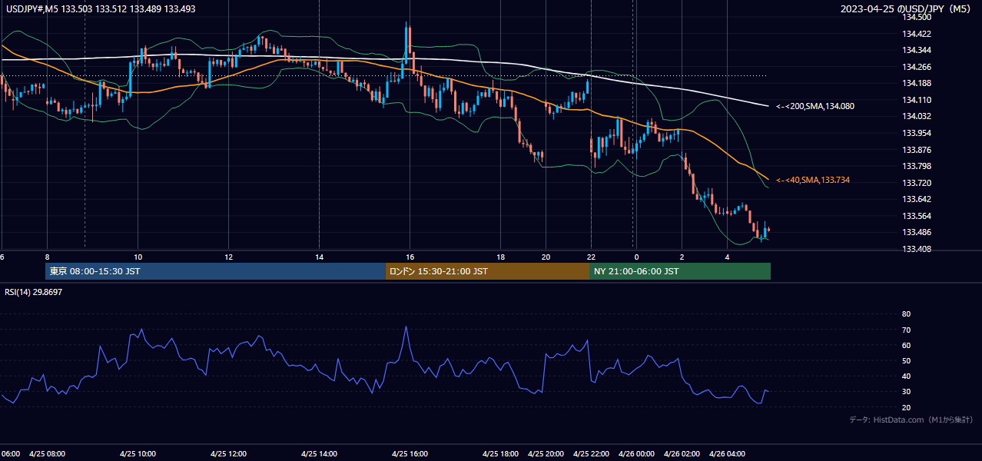Select the 40 SMA 133.734 line label

click(813, 180)
